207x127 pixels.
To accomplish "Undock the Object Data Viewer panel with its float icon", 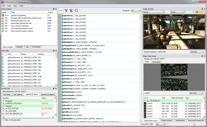I will coord(202,56).
